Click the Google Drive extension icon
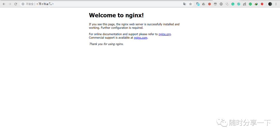This screenshot has height=135, width=280. 204,4
